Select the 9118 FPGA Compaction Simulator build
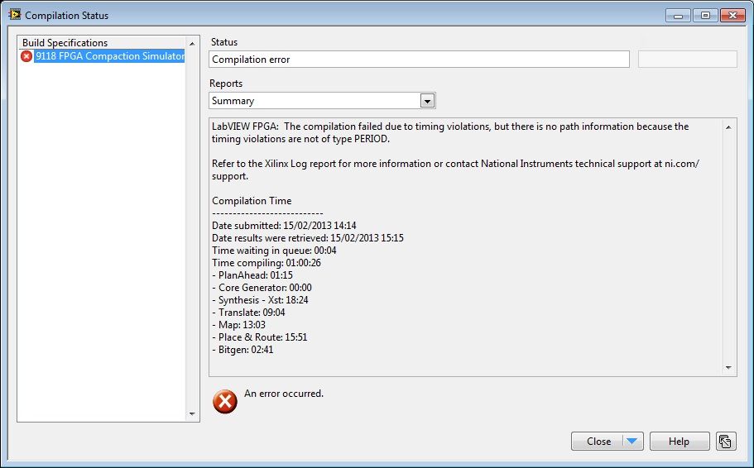The width and height of the screenshot is (754, 468). tap(109, 56)
